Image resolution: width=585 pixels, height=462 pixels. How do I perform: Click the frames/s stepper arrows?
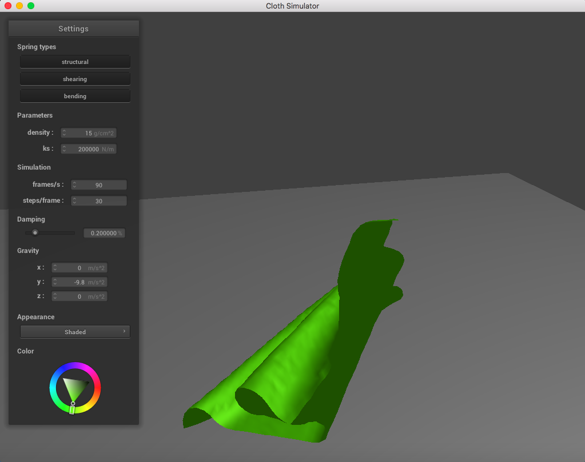tap(74, 185)
